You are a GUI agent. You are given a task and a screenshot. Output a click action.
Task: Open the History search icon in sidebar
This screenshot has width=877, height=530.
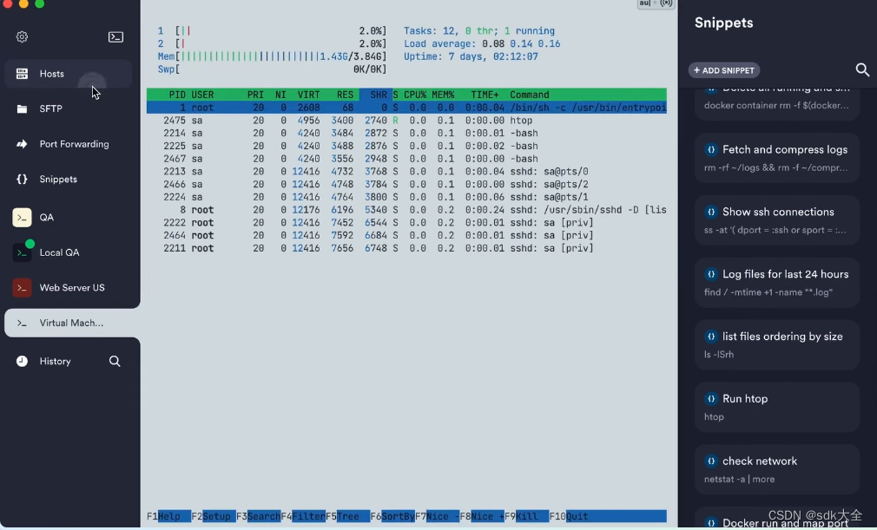click(115, 361)
